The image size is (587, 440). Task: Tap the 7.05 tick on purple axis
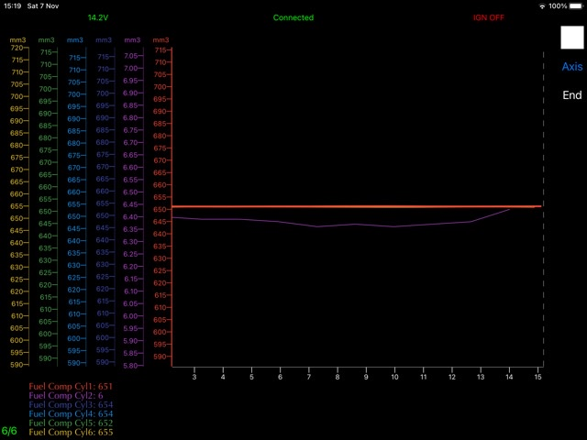[131, 56]
